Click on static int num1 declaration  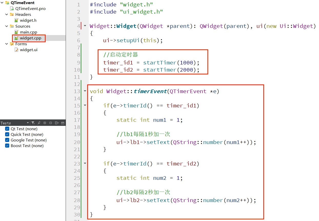[149, 120]
